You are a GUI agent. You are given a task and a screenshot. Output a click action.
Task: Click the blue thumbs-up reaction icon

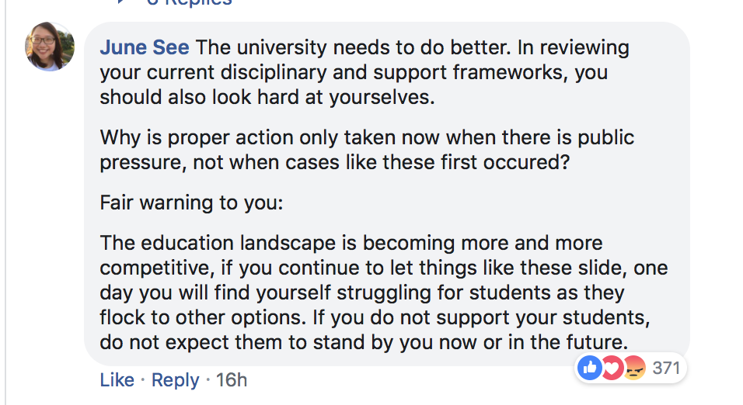pyautogui.click(x=590, y=369)
